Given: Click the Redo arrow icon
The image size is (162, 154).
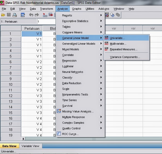Looking at the screenshot, I should click(37, 15).
